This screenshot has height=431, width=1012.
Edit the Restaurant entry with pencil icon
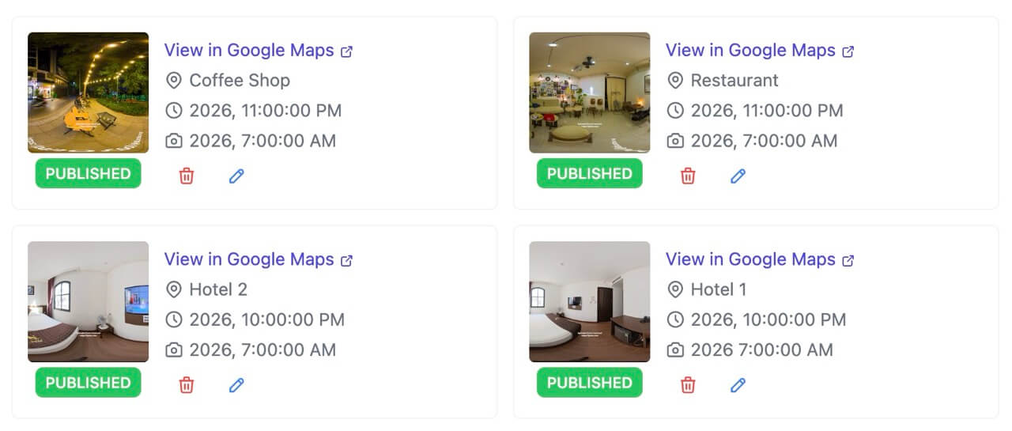[738, 176]
